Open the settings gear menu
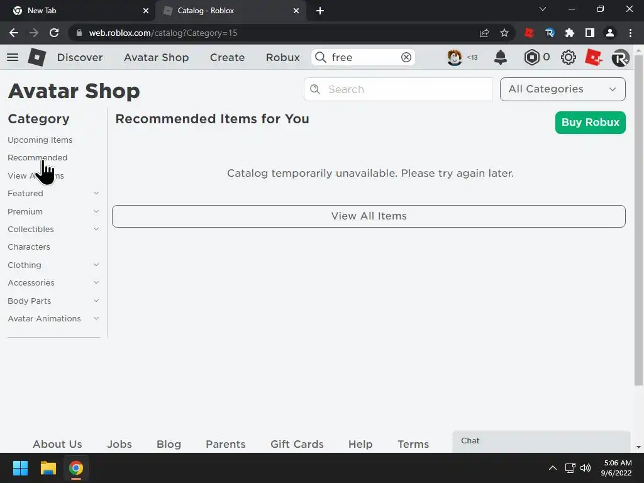644x483 pixels. click(569, 57)
